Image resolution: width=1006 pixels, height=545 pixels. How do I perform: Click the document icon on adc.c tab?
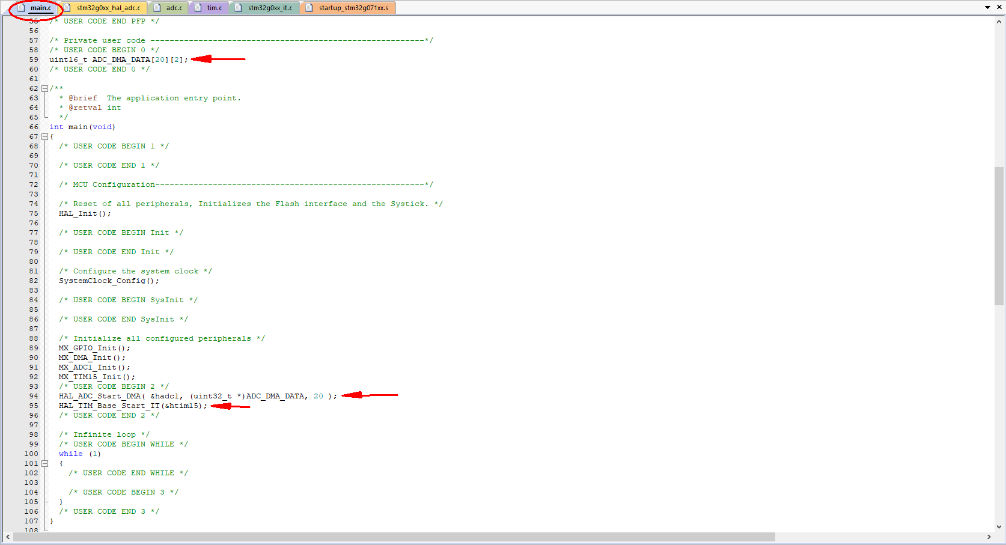click(x=157, y=8)
